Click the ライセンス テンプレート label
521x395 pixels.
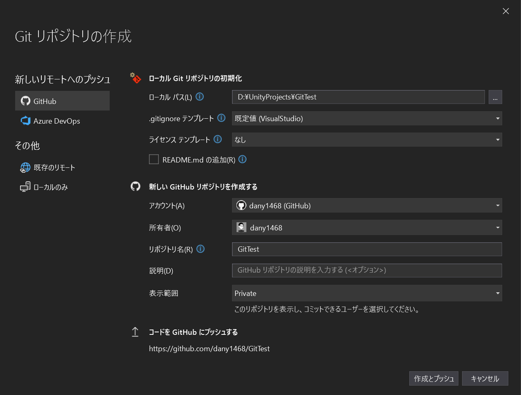point(180,140)
